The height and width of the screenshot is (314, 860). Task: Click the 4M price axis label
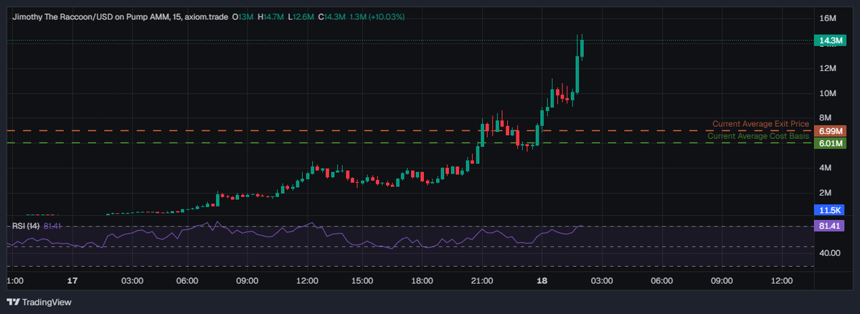(827, 168)
